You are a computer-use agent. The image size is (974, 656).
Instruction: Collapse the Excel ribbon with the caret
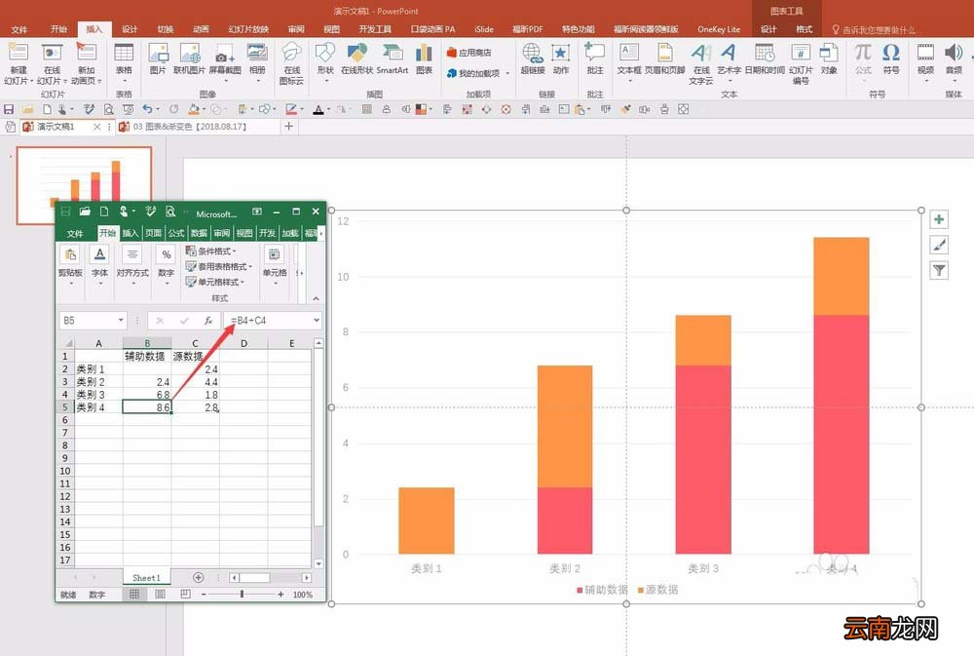point(316,299)
